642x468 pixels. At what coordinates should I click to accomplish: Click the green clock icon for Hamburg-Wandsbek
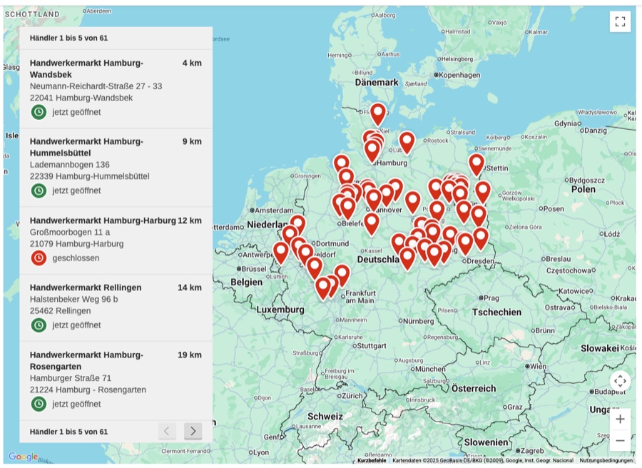[39, 112]
